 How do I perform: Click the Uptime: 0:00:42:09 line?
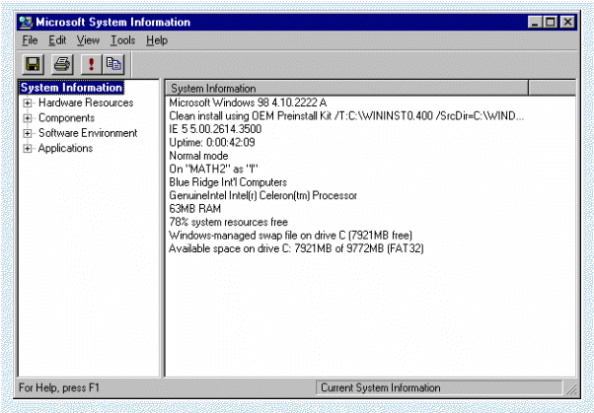pyautogui.click(x=212, y=142)
